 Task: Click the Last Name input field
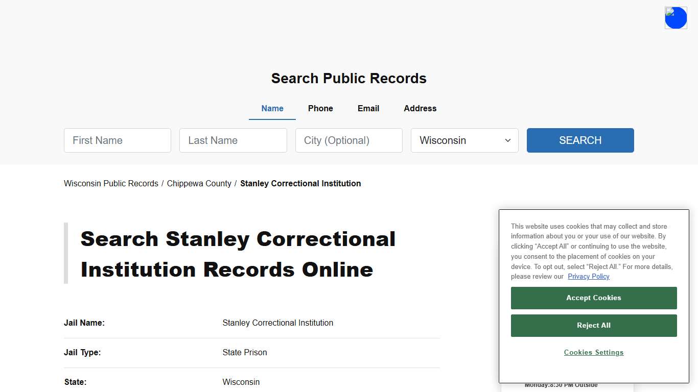[233, 140]
